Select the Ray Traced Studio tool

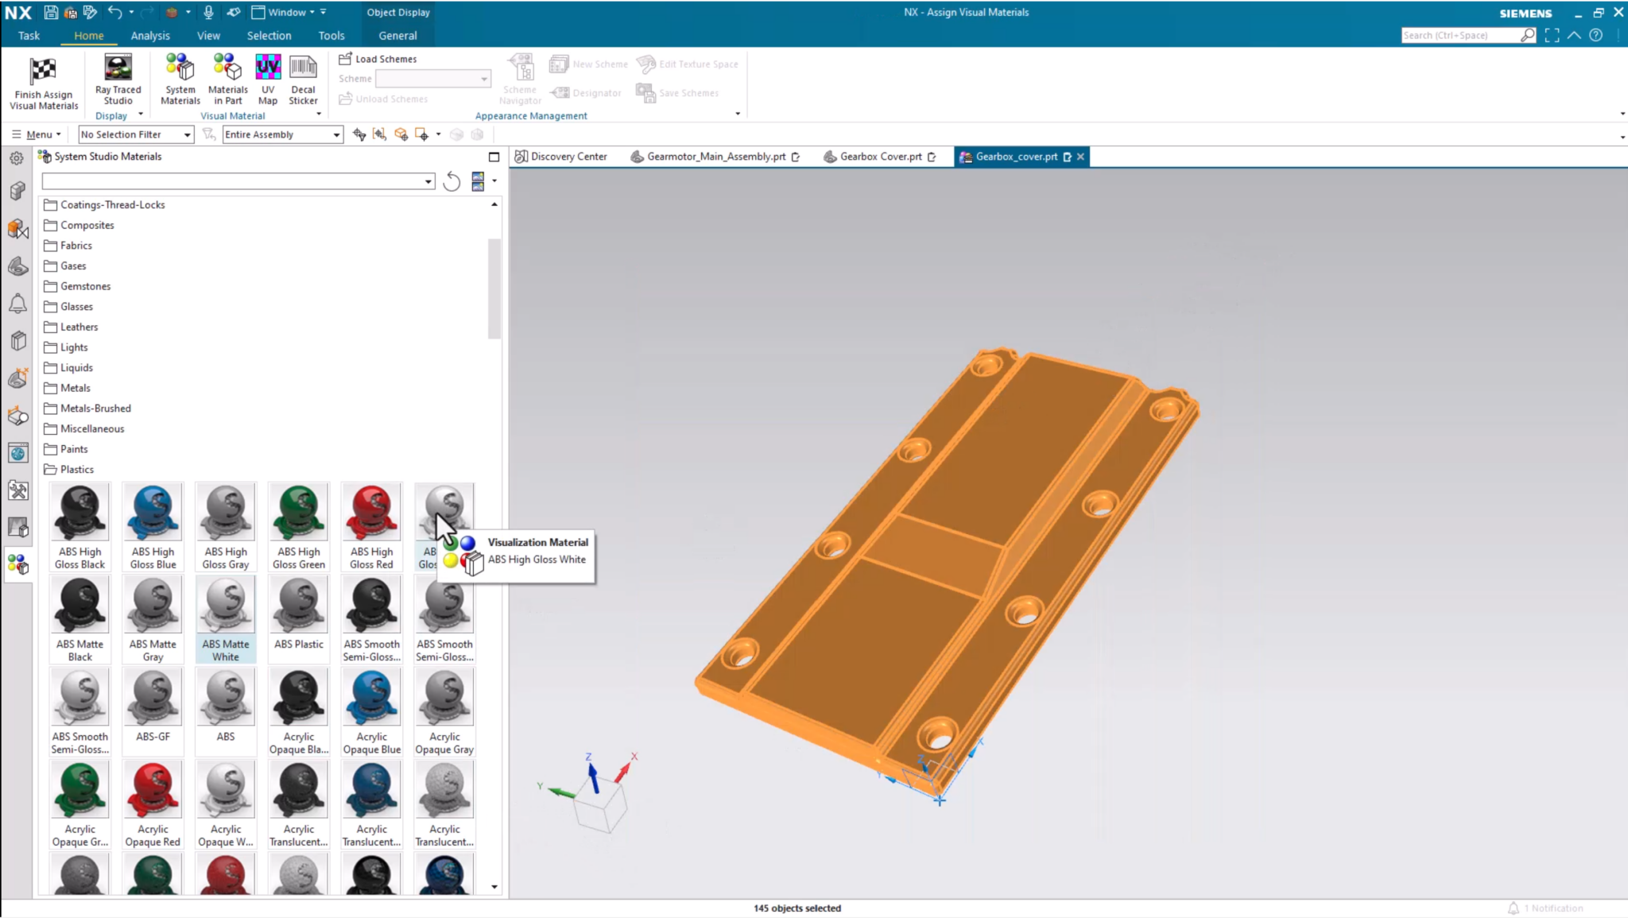117,79
